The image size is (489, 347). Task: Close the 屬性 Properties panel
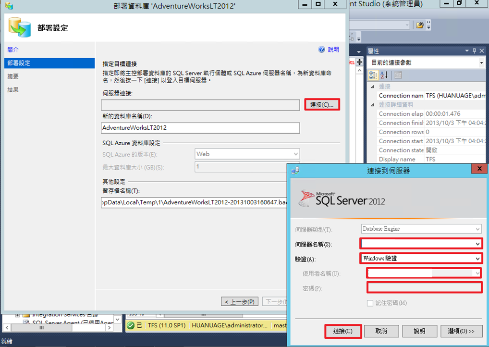(482, 50)
